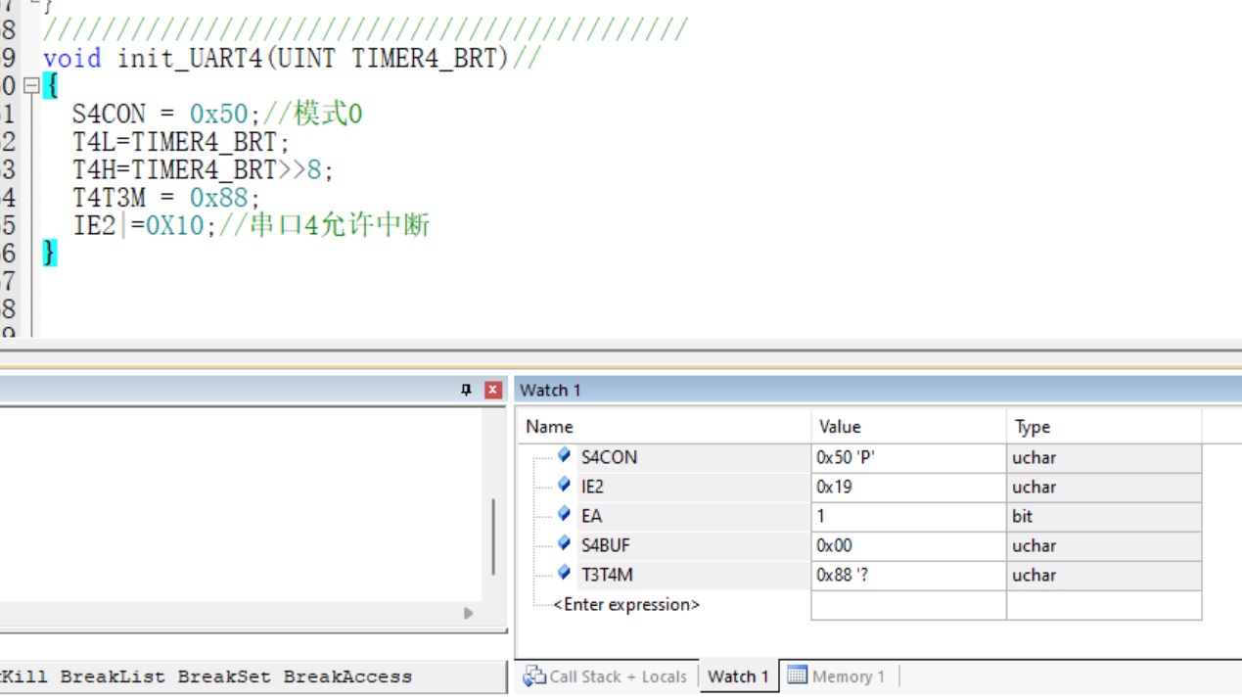
Task: Click the S4BUF variable icon
Action: pyautogui.click(x=564, y=544)
